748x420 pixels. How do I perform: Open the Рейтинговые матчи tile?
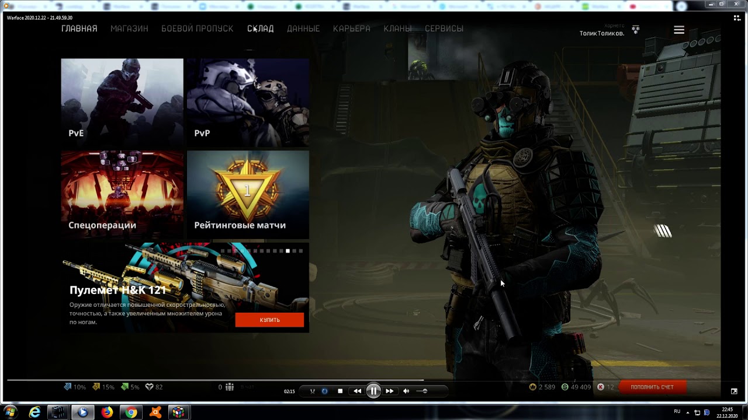point(248,194)
